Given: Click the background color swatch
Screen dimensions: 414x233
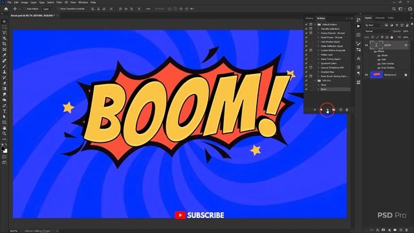Looking at the screenshot, I should pos(6,151).
